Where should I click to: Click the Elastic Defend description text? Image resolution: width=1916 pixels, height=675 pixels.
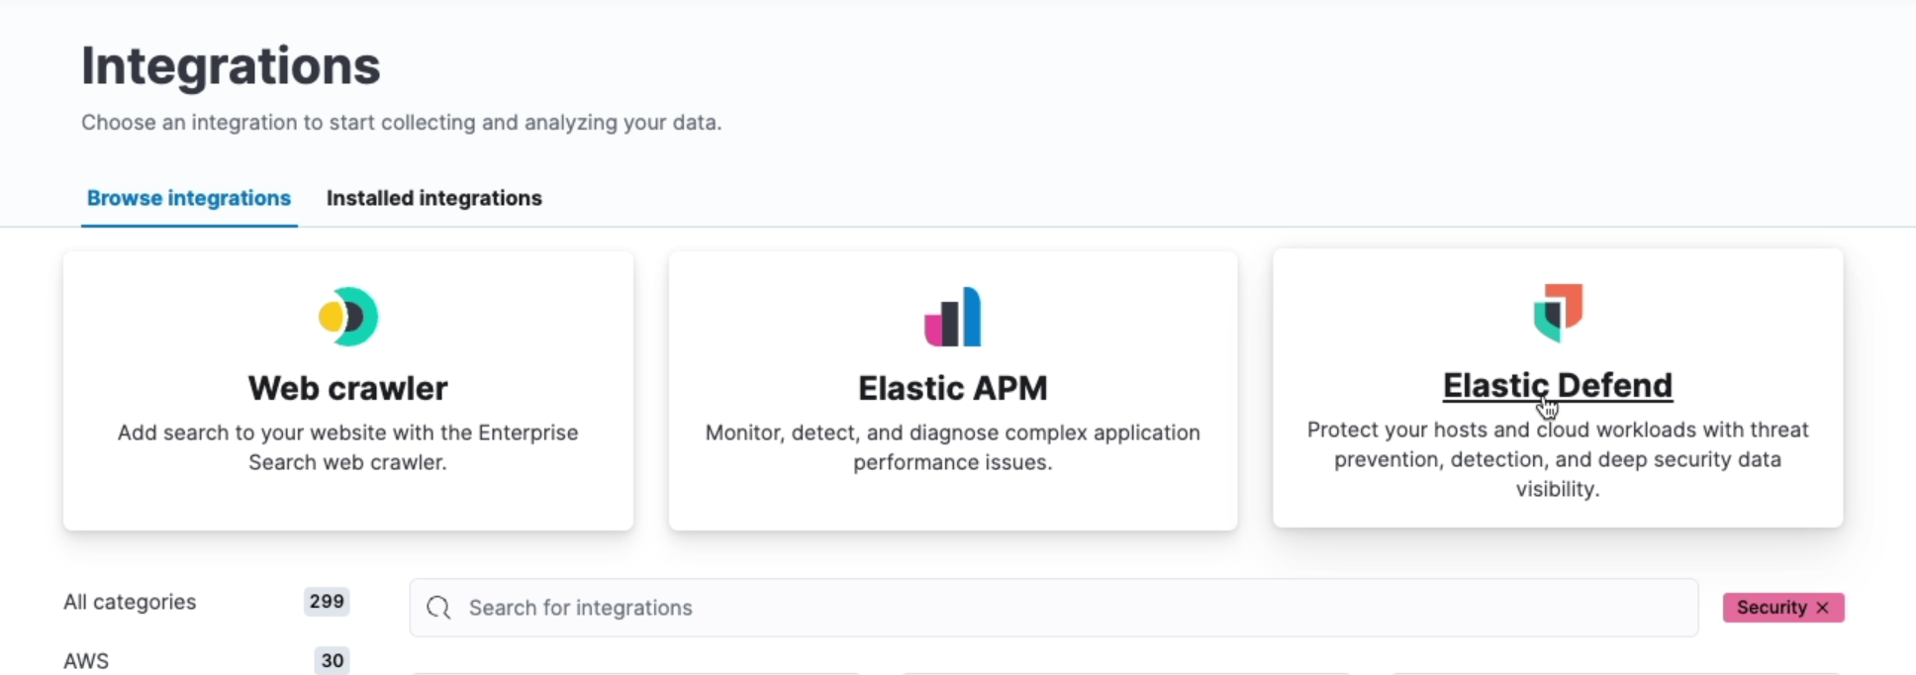click(x=1558, y=459)
